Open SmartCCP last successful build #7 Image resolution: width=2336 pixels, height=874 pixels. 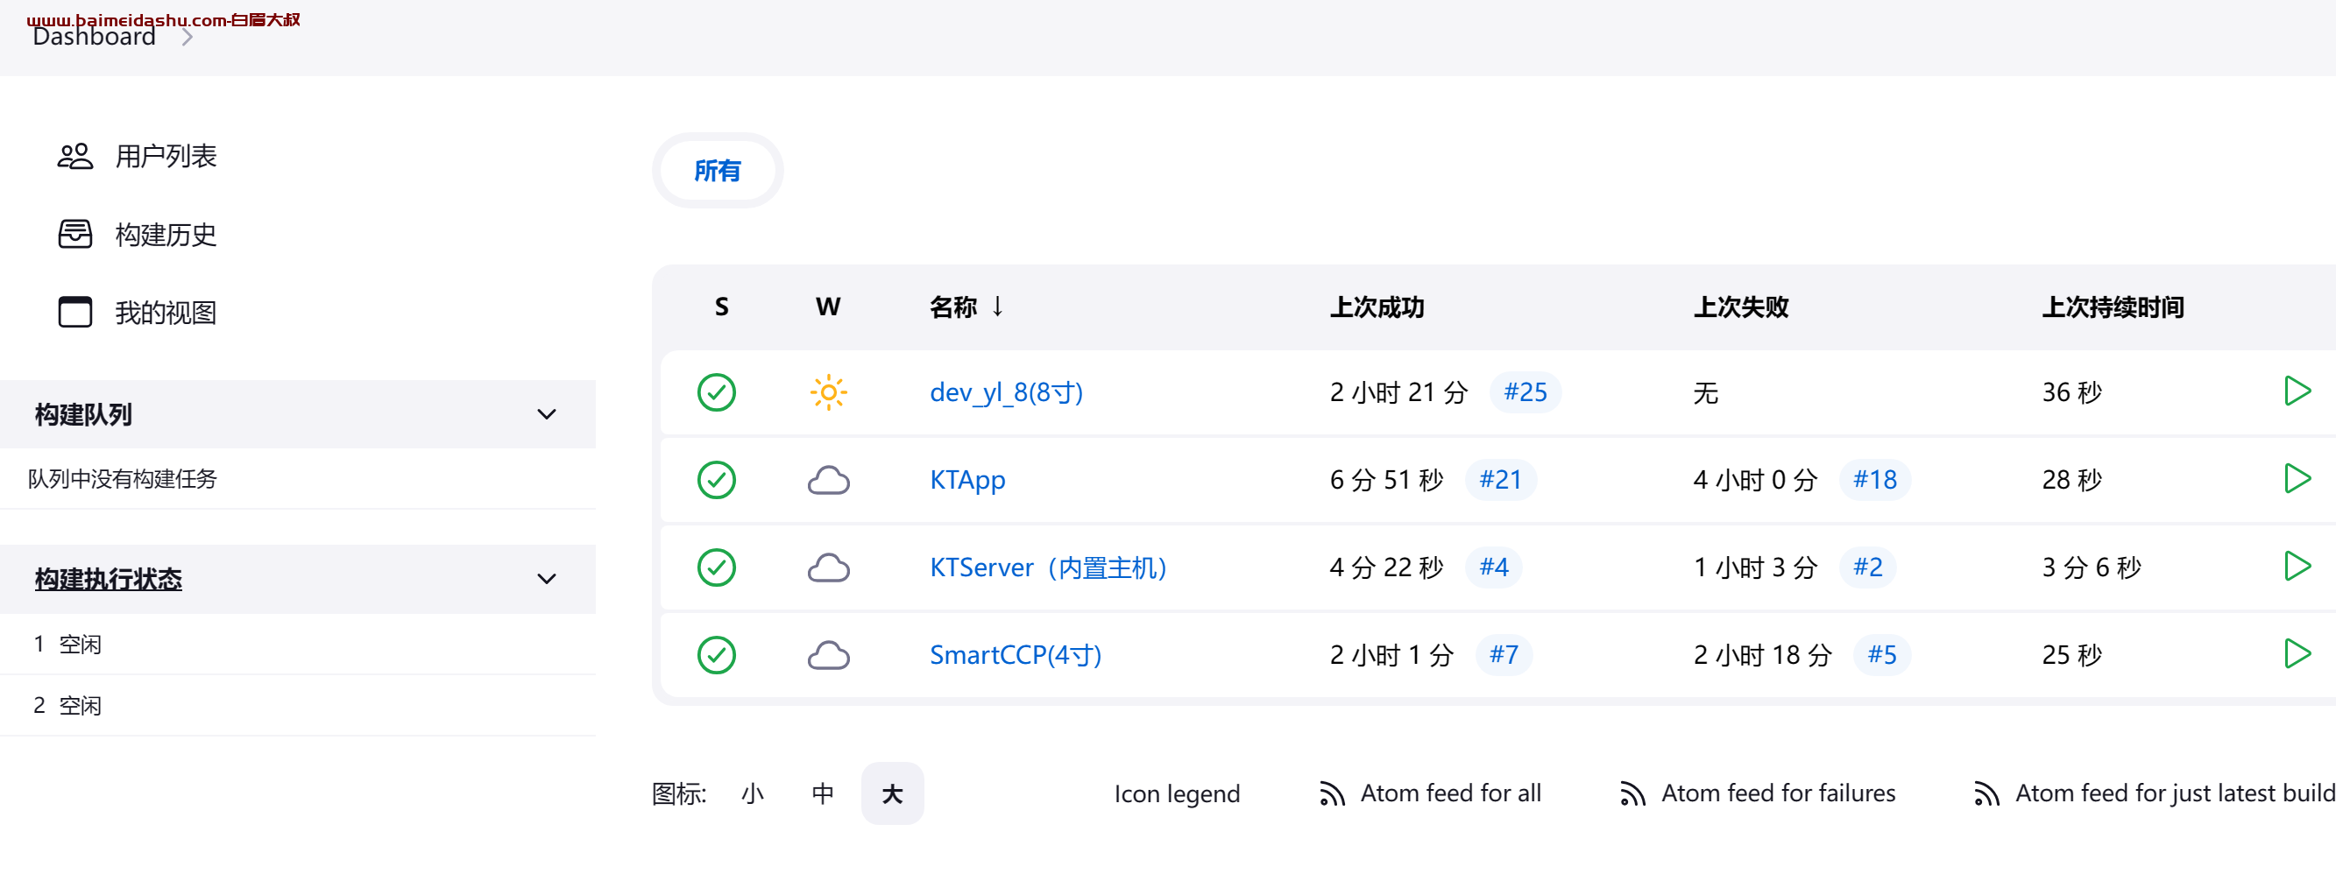coord(1504,654)
